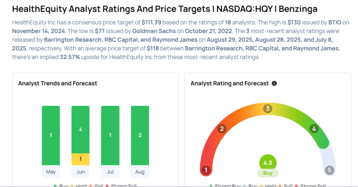This screenshot has height=187, width=358.
Task: Select gauge marker number 5
Action: (329, 170)
